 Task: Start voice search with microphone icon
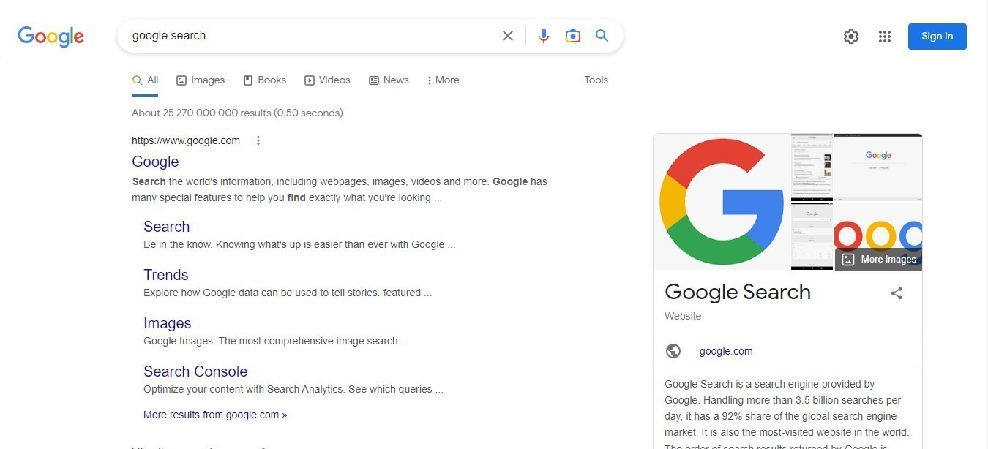pyautogui.click(x=543, y=36)
